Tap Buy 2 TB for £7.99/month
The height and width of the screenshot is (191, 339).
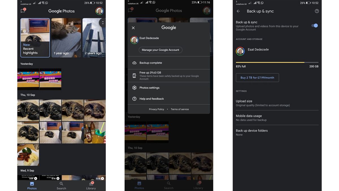pos(257,77)
